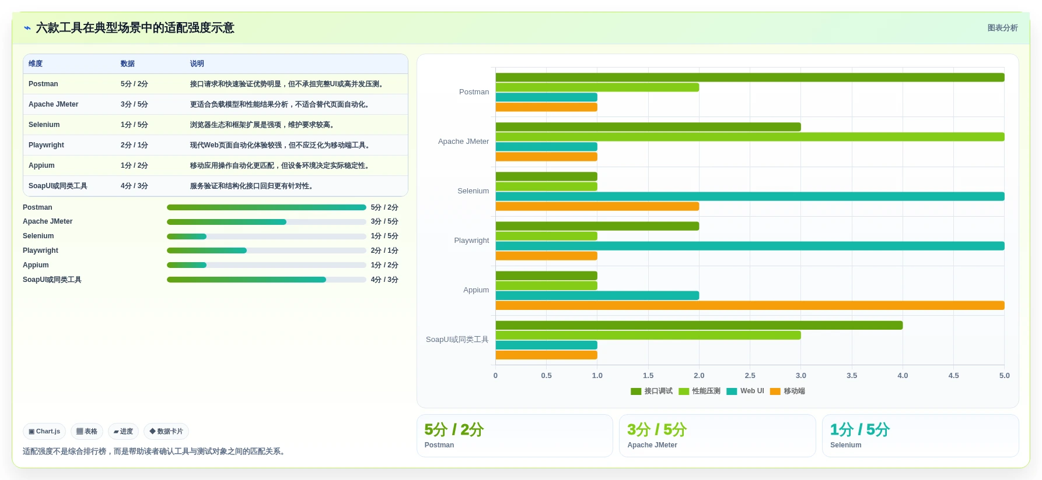Toggle 移动端 legend color box

(775, 391)
